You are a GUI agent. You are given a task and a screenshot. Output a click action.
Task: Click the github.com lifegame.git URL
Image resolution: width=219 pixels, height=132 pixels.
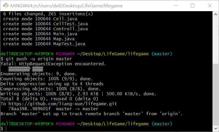click(63, 104)
